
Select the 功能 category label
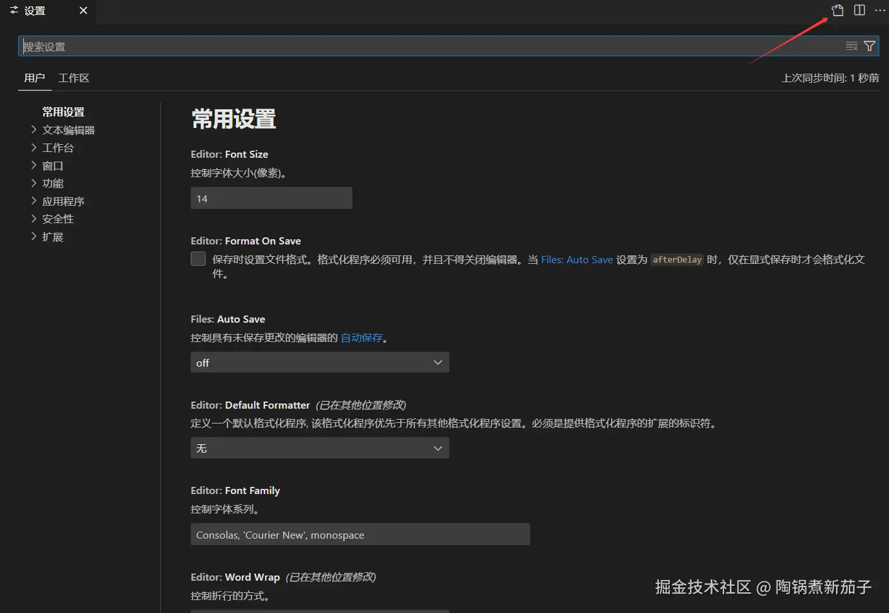pyautogui.click(x=53, y=183)
